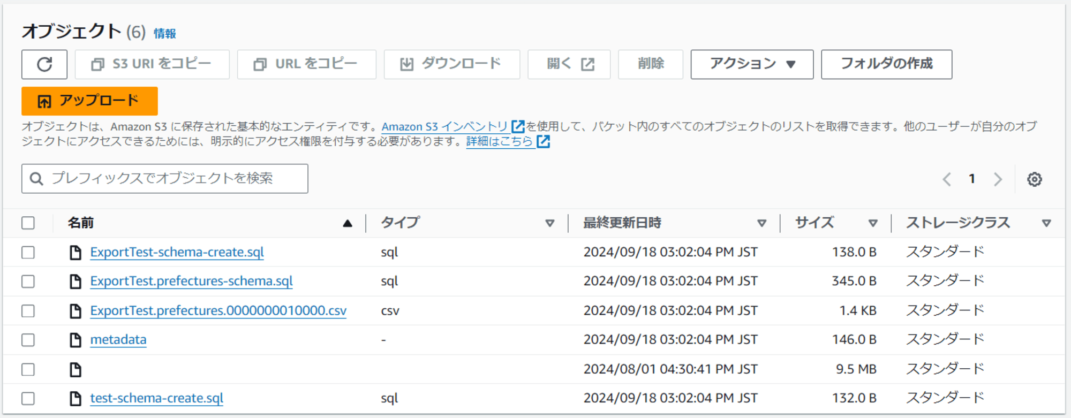
Task: Open ExportTest.prefectures-schema.sql object link
Action: tap(191, 281)
